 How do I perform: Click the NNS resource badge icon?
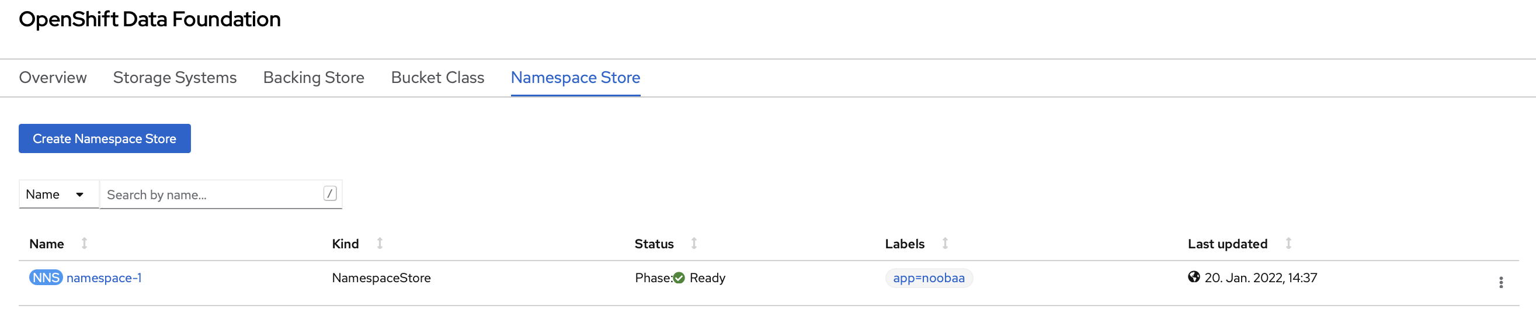click(46, 278)
